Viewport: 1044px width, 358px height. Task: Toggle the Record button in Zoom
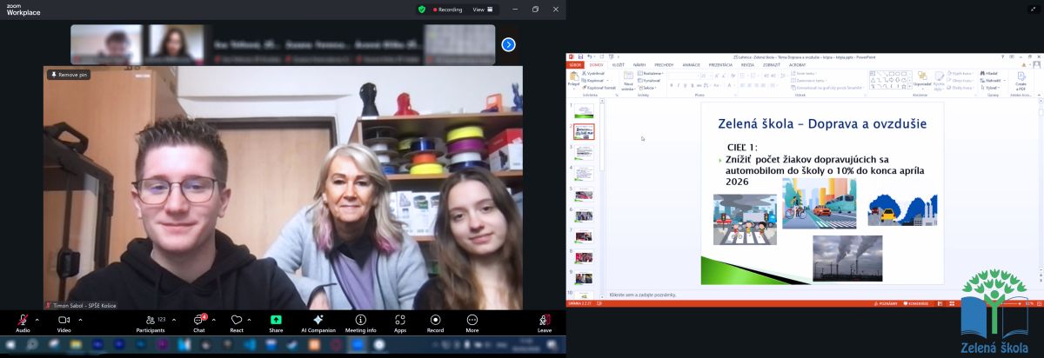(x=435, y=320)
